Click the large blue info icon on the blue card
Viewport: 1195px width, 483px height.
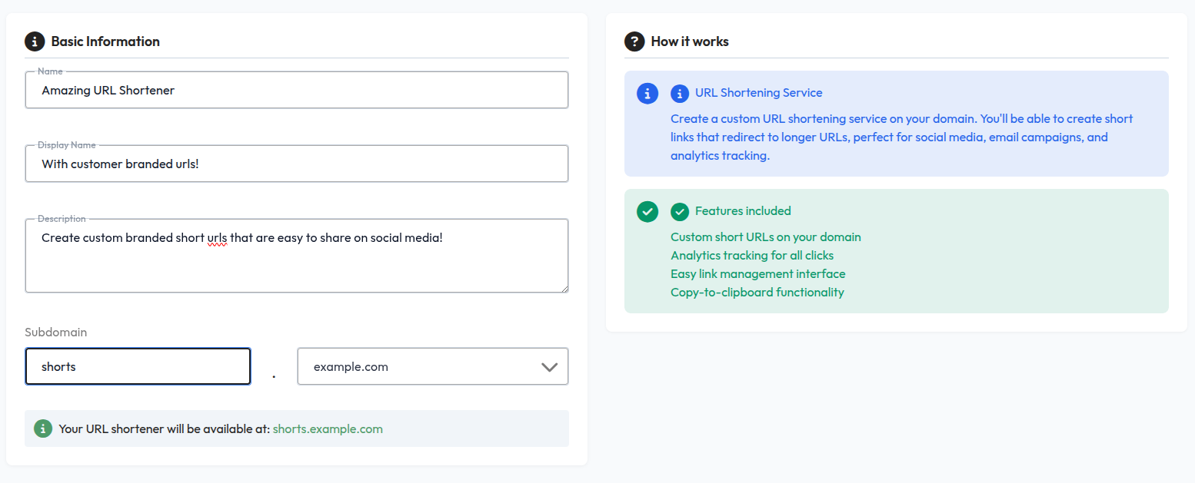[647, 93]
